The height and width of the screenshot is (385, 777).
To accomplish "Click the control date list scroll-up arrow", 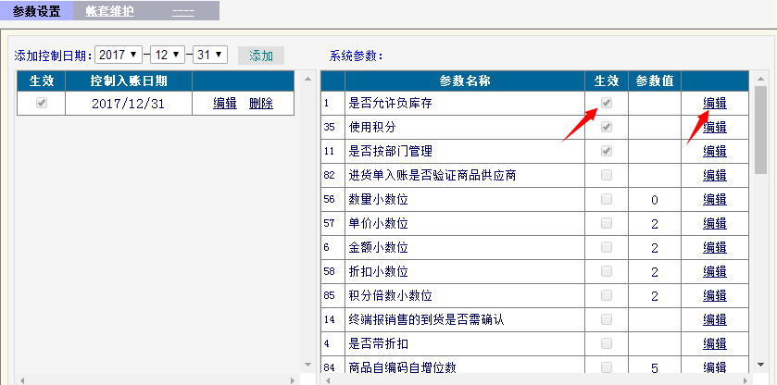I will [x=307, y=79].
